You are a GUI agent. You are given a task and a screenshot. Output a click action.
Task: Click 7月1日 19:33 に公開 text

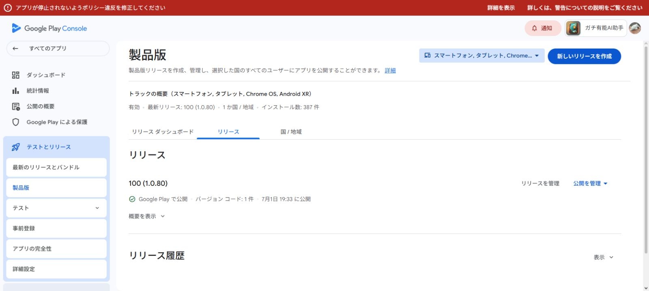286,199
